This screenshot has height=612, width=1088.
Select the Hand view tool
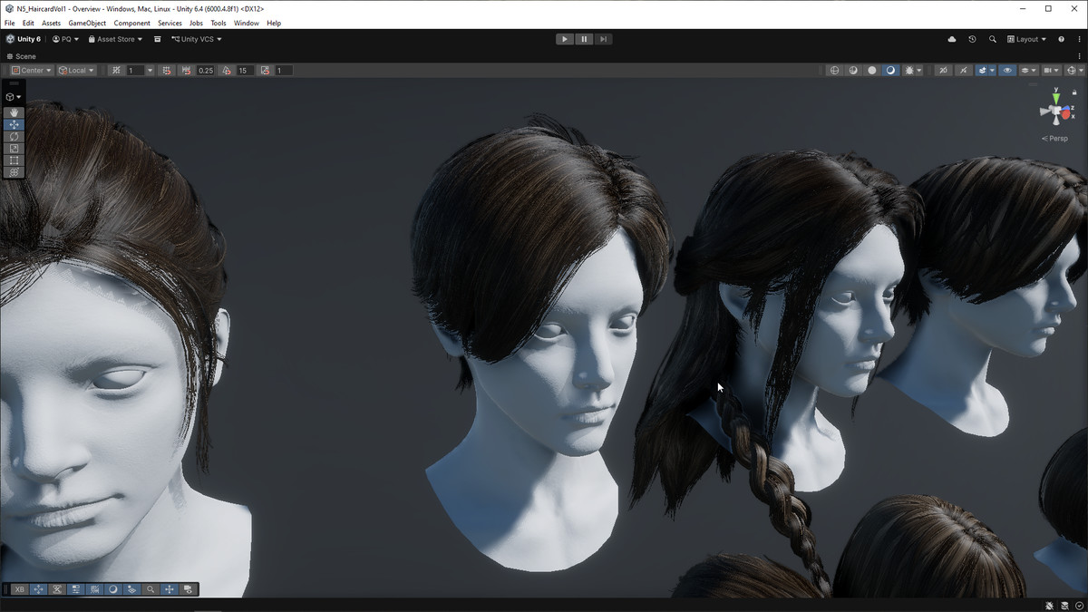14,112
